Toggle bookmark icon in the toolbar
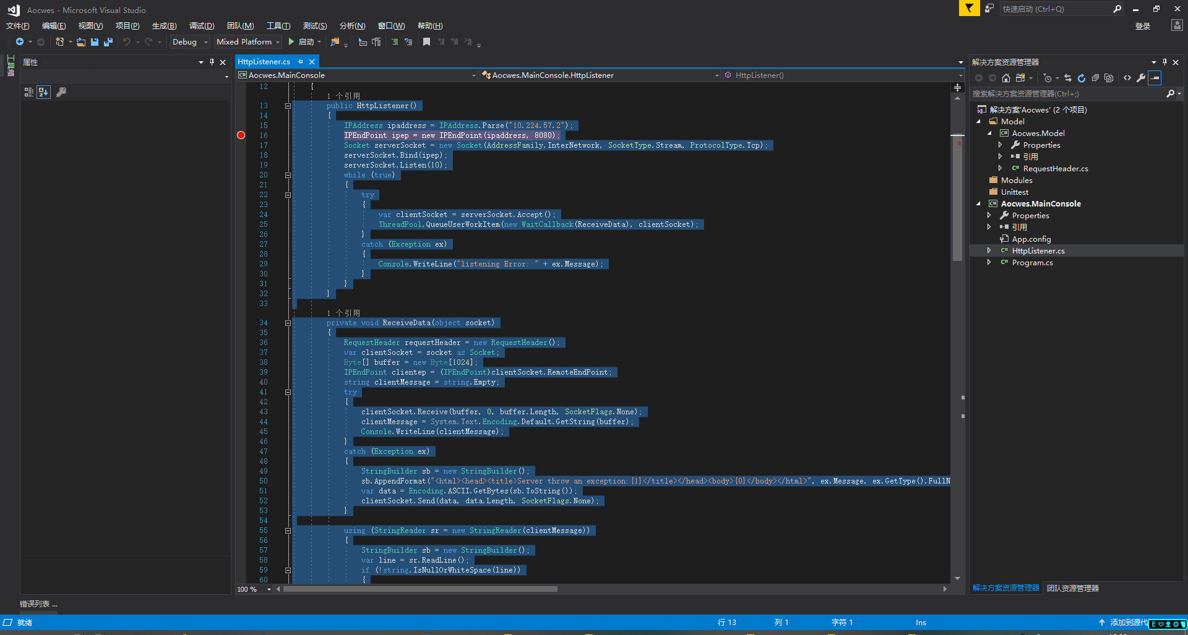Image resolution: width=1188 pixels, height=635 pixels. (426, 42)
